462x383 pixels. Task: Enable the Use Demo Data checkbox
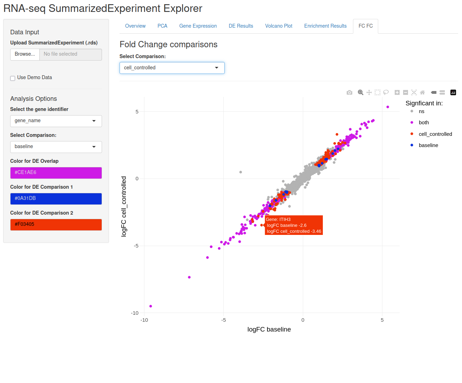(x=13, y=78)
